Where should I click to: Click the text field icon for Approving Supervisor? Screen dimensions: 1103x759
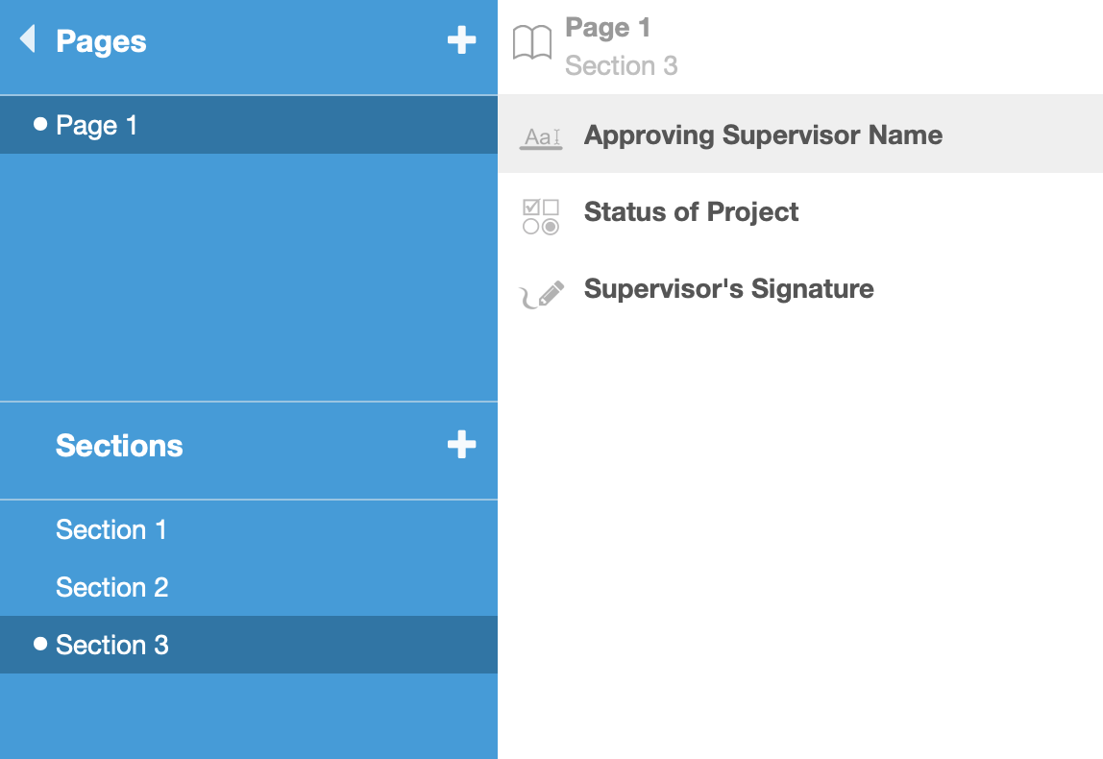pyautogui.click(x=541, y=136)
